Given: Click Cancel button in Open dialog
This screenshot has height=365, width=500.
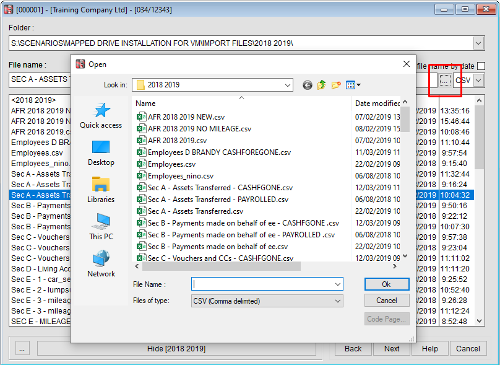Looking at the screenshot, I should [387, 301].
